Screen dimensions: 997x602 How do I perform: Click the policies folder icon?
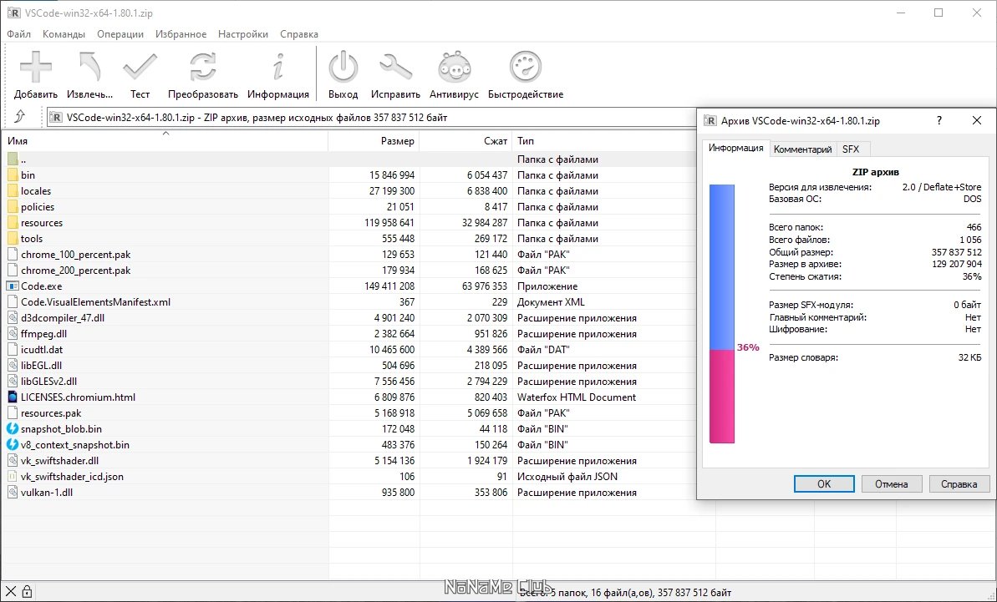(x=13, y=206)
